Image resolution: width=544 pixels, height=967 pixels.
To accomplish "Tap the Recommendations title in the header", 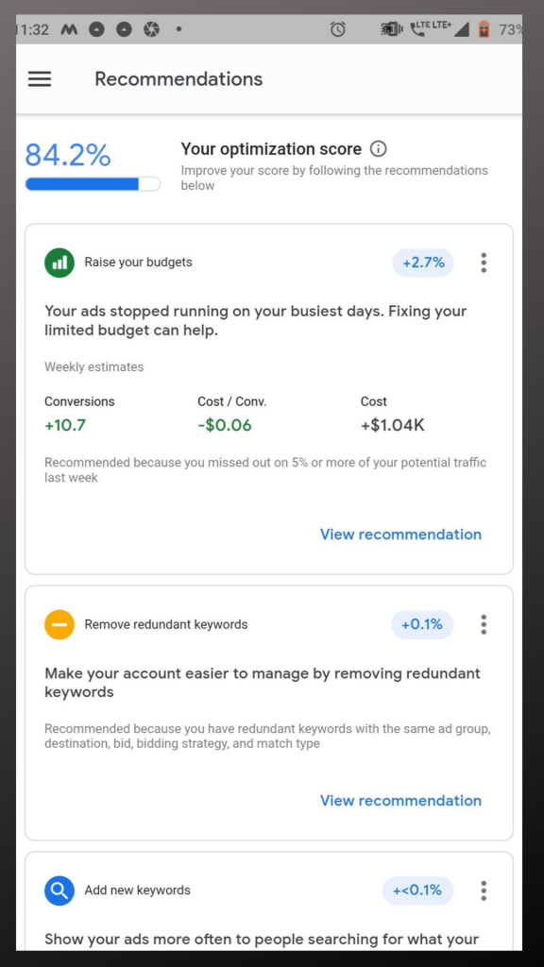I will click(178, 79).
